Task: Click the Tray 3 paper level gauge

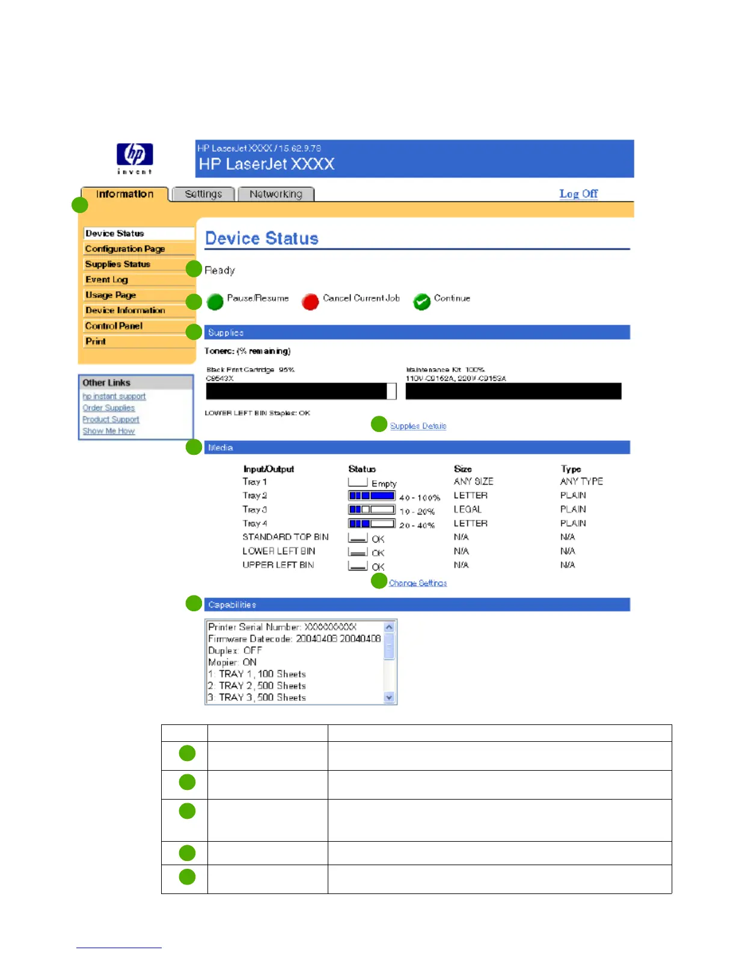Action: coord(372,510)
